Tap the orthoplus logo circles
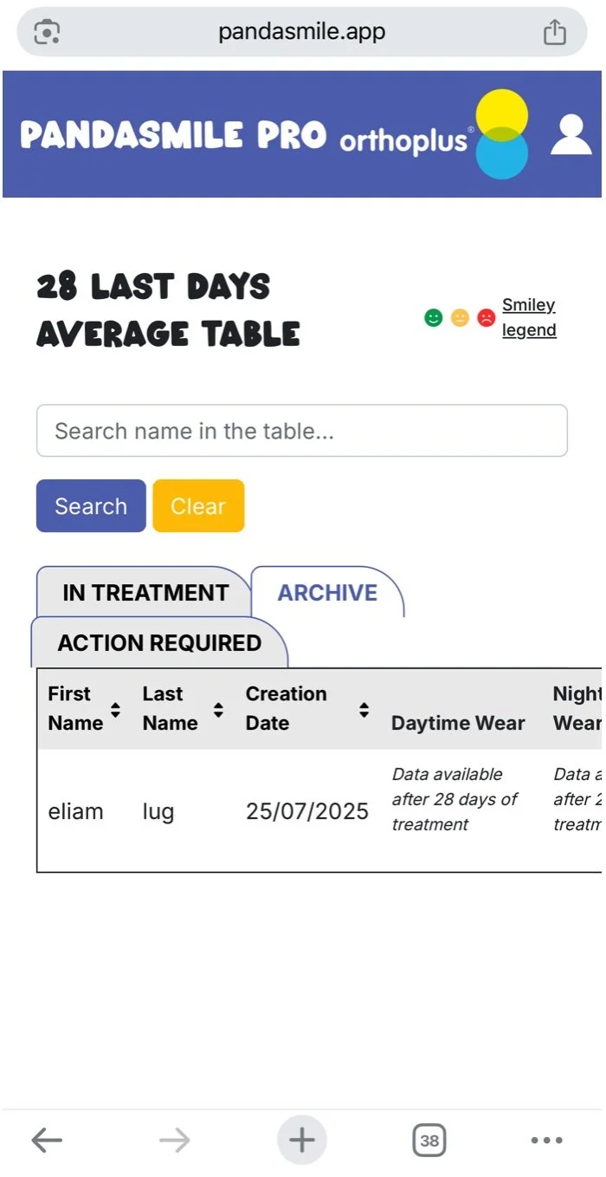The height and width of the screenshot is (1177, 606). tap(502, 134)
